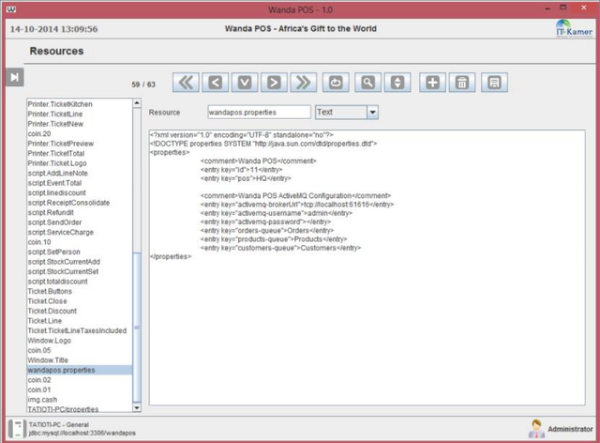This screenshot has height=443, width=600.
Task: Delete resource with trash button
Action: (461, 83)
